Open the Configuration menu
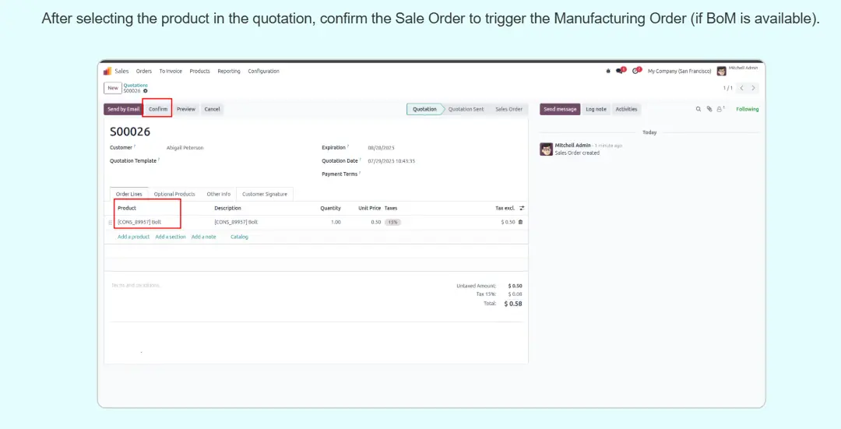Image resolution: width=841 pixels, height=429 pixels. point(263,71)
